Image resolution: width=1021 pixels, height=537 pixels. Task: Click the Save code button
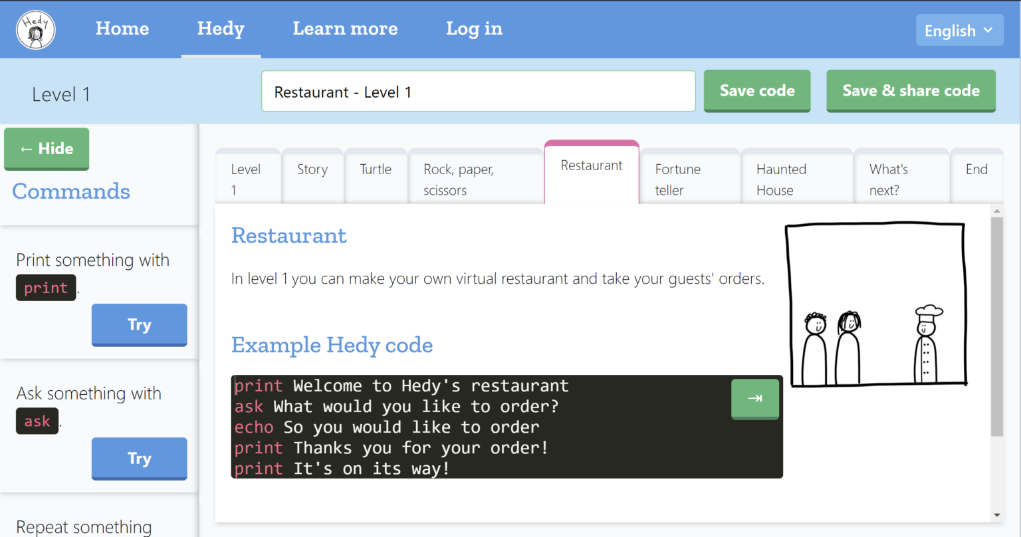[x=757, y=90]
